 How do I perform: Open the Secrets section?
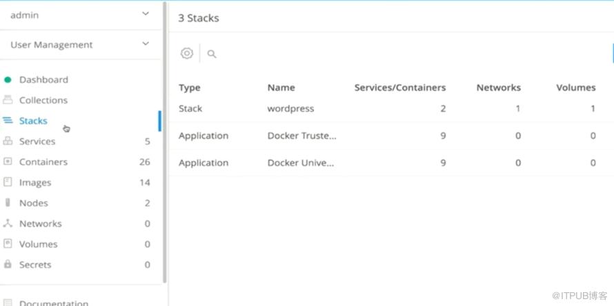pyautogui.click(x=35, y=265)
